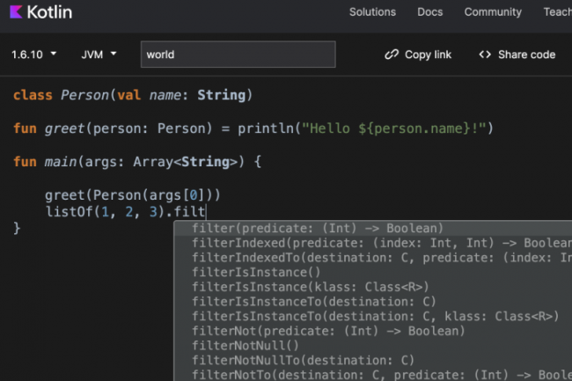Select the filterIndexedTo(destination: completion suggestion
Screen dimensions: 572x381
point(373,258)
